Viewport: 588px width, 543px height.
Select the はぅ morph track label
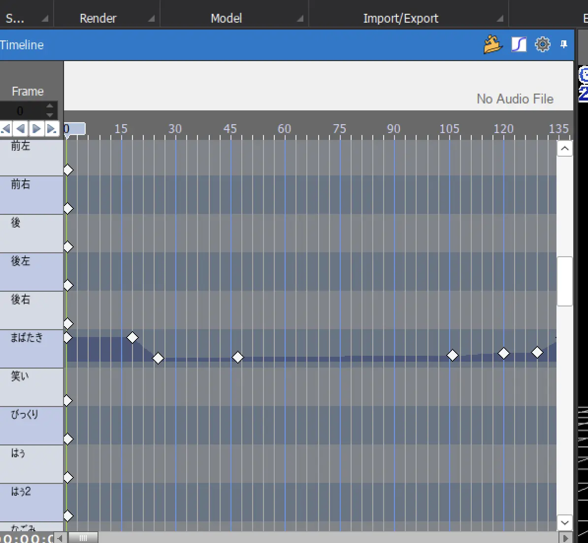(x=32, y=464)
